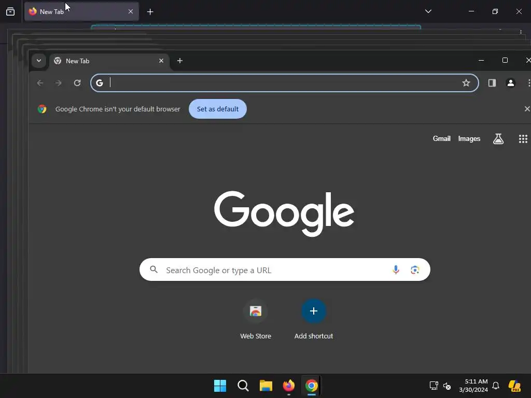Search by image with Google Lens
Image resolution: width=531 pixels, height=398 pixels.
click(415, 269)
